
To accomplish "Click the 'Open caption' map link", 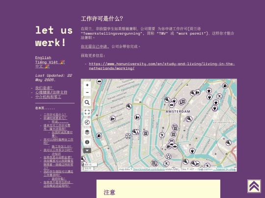I will 205,169.
